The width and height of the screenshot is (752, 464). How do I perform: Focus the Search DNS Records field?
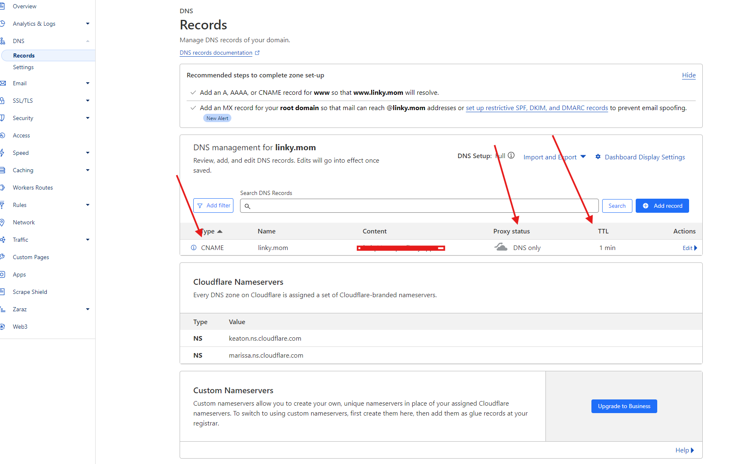419,206
